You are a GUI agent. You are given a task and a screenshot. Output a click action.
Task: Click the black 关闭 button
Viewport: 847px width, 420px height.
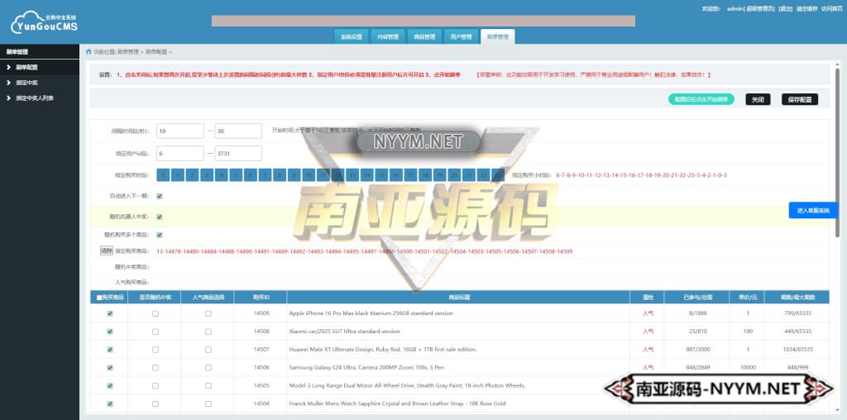pyautogui.click(x=758, y=99)
